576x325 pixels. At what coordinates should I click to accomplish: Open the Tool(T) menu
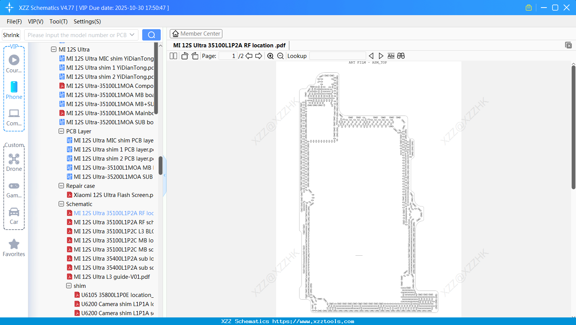click(58, 22)
